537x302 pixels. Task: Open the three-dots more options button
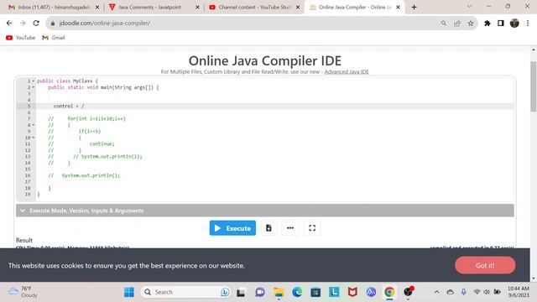point(290,228)
